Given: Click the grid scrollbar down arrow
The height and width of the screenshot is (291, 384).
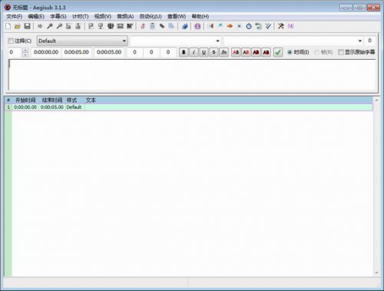Looking at the screenshot, I should [376, 273].
